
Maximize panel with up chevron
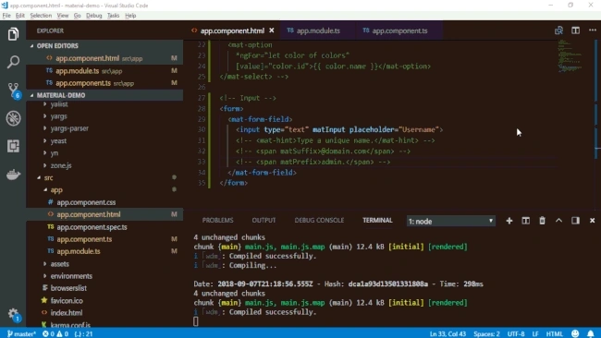click(558, 221)
